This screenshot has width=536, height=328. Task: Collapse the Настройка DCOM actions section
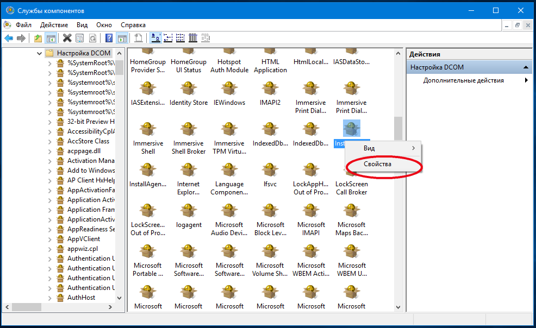point(526,67)
